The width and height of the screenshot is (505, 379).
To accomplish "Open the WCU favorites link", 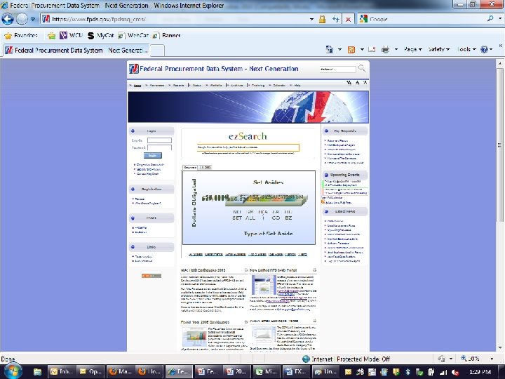I will [71, 36].
